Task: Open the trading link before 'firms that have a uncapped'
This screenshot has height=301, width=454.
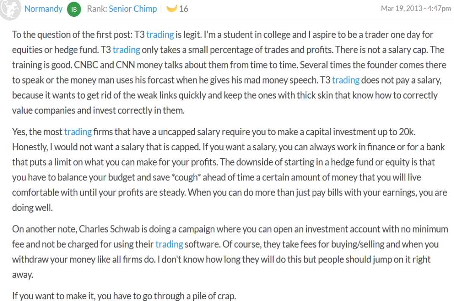Action: pos(78,132)
